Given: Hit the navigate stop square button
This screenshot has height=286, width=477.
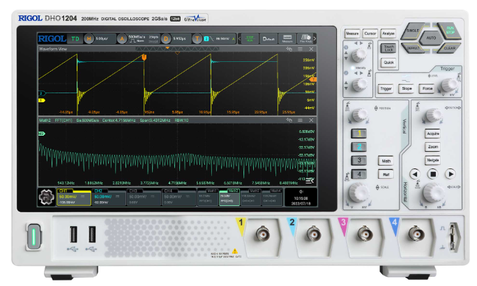Looking at the screenshot, I should (432, 174).
